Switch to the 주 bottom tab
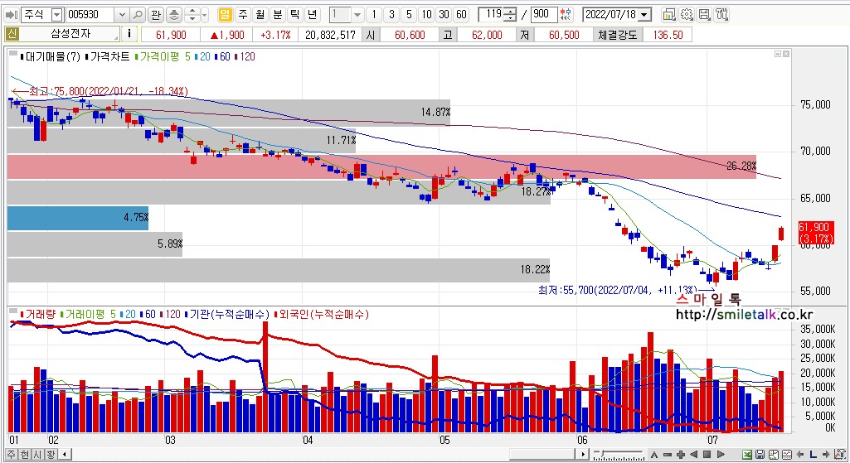Viewport: 850px width, 463px height. (x=12, y=455)
